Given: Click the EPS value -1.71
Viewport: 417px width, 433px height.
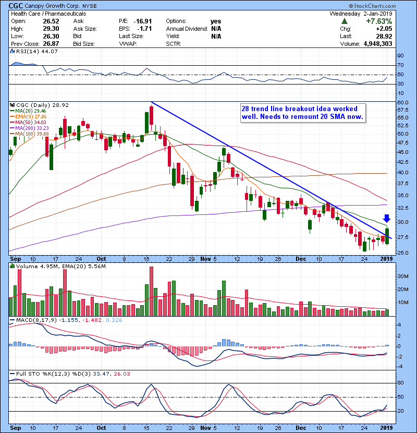Looking at the screenshot, I should pos(144,29).
